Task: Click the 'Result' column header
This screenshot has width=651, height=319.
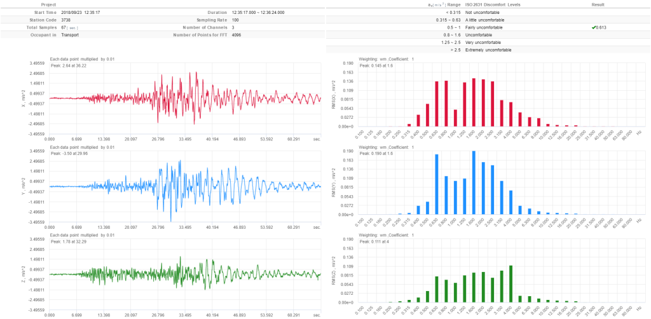Action: pos(598,4)
